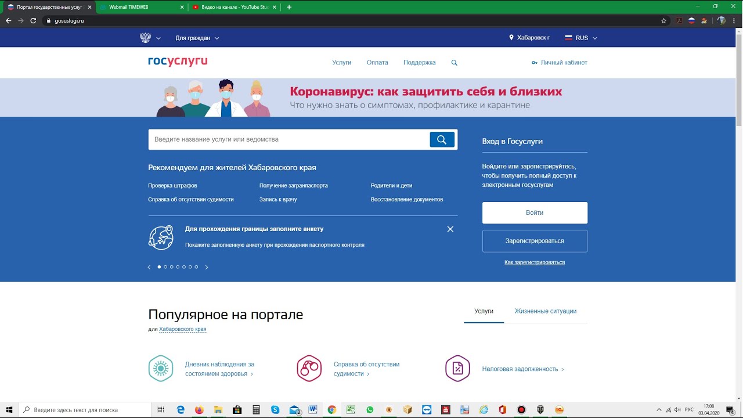Show hidden system tray icons
The image size is (743, 418).
[x=659, y=410]
